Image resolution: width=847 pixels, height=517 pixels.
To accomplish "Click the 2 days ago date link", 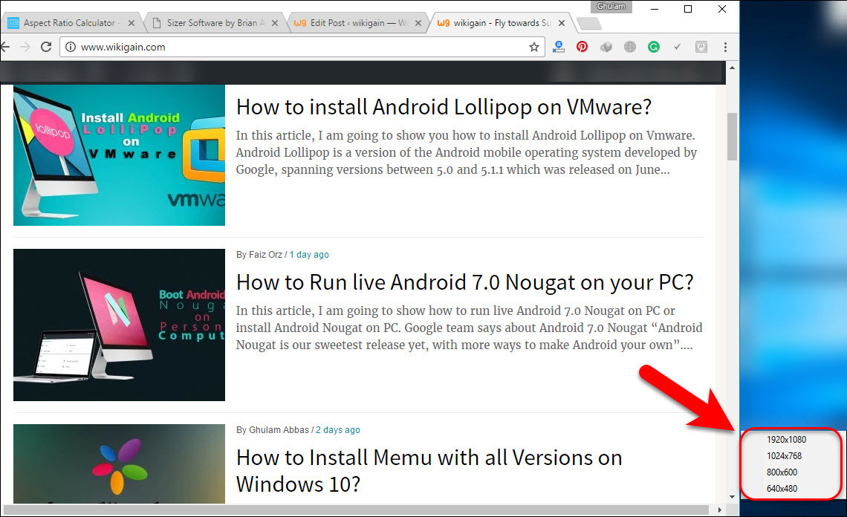I will pyautogui.click(x=337, y=430).
